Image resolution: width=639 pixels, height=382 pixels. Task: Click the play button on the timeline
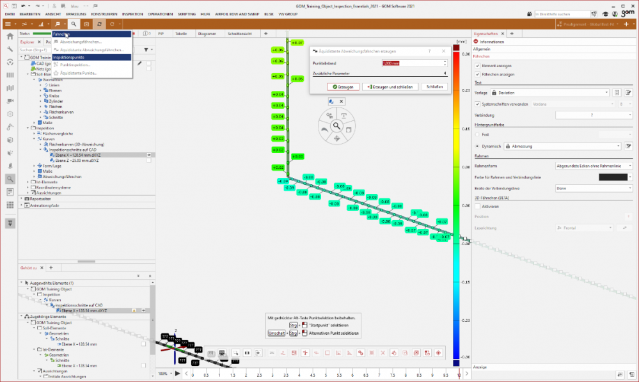178,374
